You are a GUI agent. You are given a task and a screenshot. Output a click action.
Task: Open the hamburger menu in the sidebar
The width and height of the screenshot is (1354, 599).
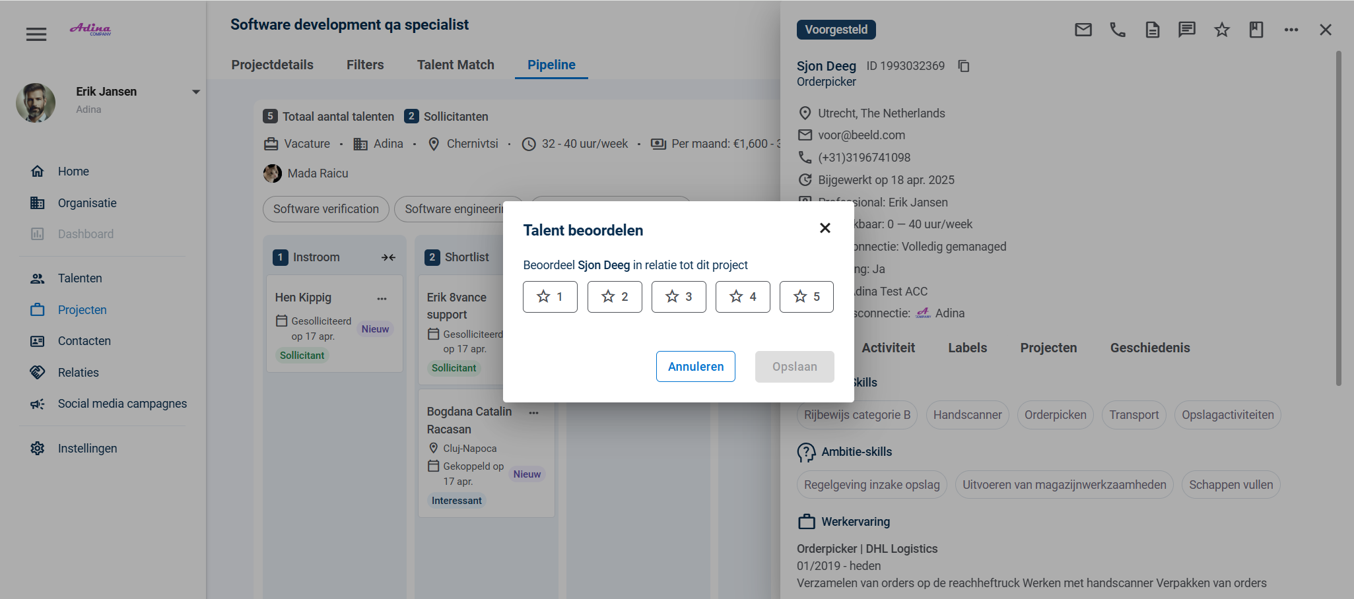pos(36,34)
